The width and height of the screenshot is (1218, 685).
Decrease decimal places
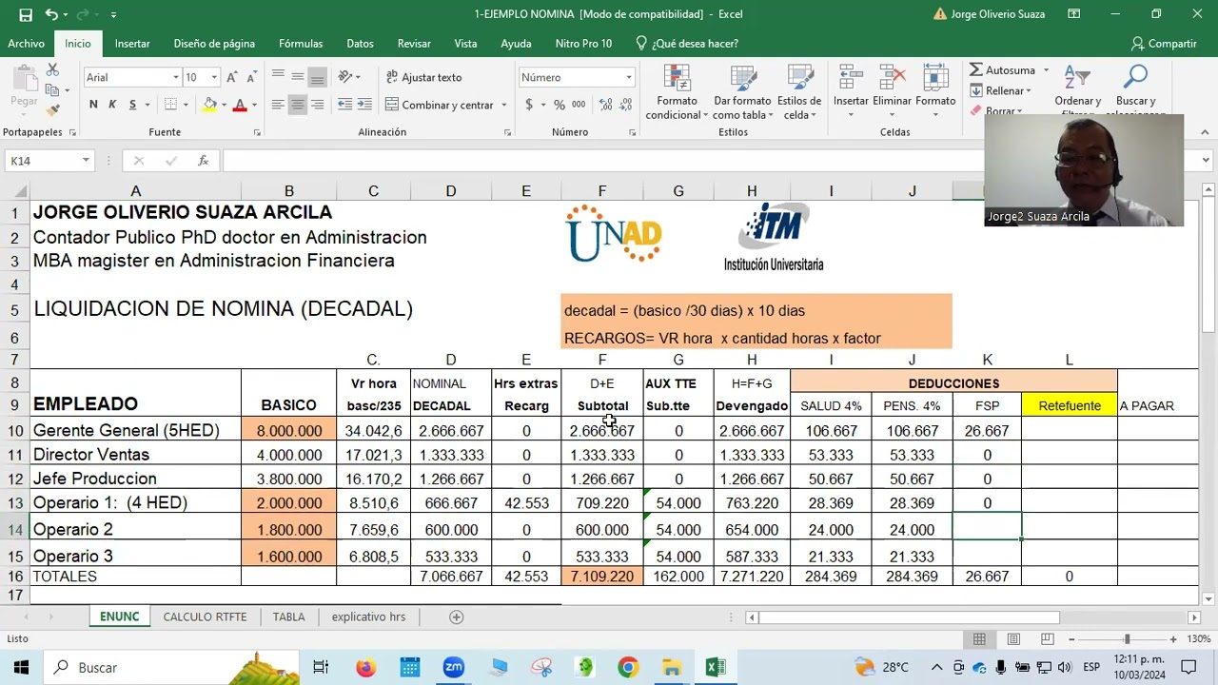coord(624,105)
